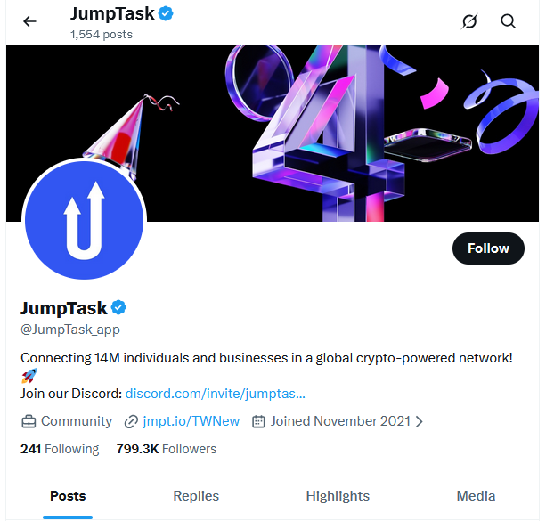The height and width of the screenshot is (521, 554).
Task: Switch to the Posts tab
Action: (x=68, y=496)
